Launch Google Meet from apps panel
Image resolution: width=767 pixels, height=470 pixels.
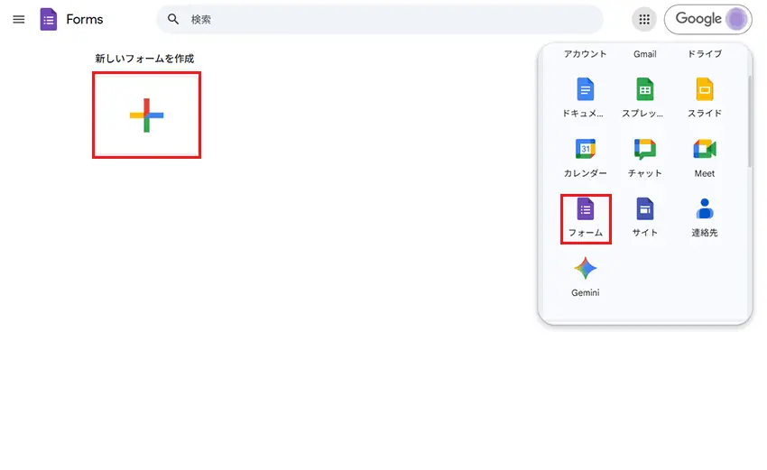(705, 155)
